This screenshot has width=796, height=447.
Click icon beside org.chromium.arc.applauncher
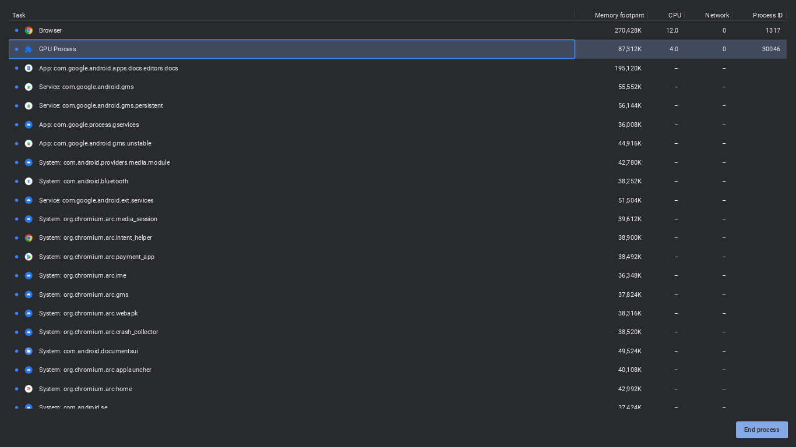tap(29, 370)
